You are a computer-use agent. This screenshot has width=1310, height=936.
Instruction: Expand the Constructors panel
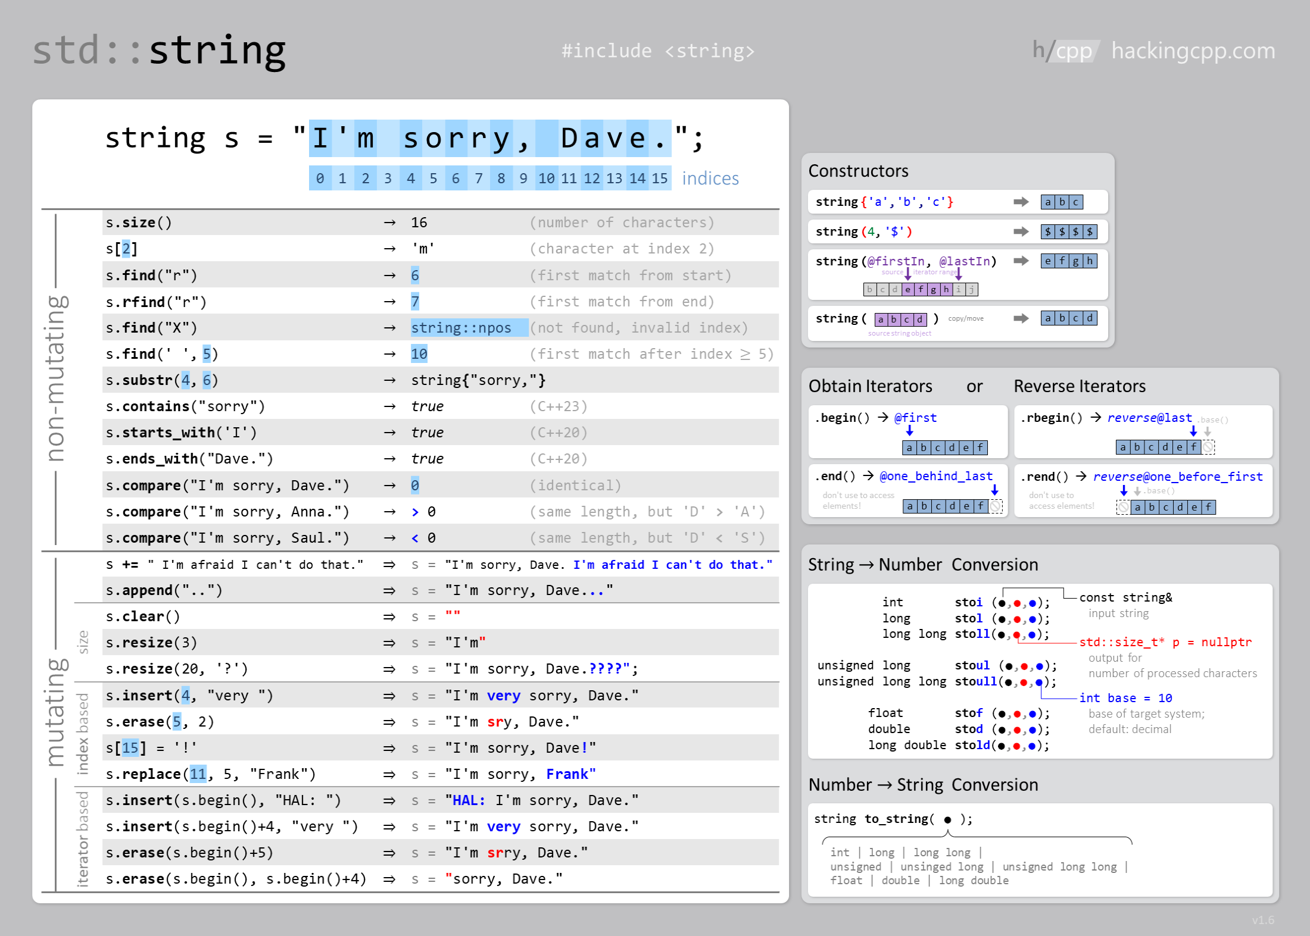point(858,171)
